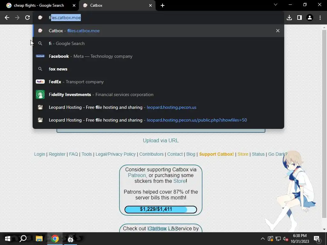Select the 'fi - Google Search' suggestion
The height and width of the screenshot is (245, 327).
(x=158, y=43)
